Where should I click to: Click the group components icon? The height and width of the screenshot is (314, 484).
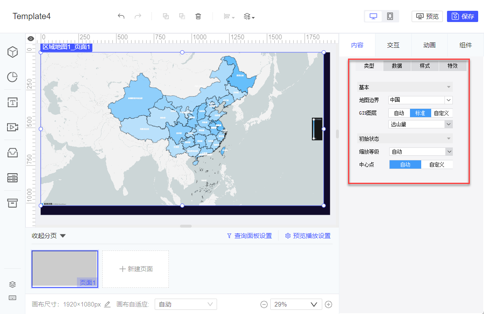166,16
